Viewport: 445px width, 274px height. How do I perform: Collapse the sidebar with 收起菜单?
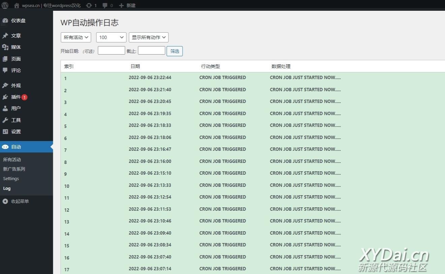point(20,201)
